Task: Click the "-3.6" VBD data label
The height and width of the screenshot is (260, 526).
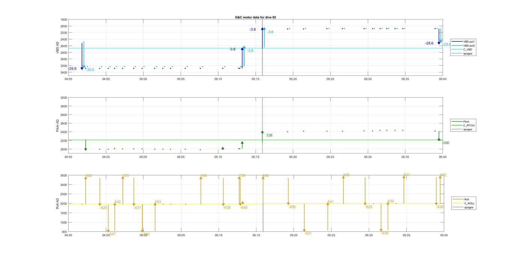Action: [x=270, y=32]
